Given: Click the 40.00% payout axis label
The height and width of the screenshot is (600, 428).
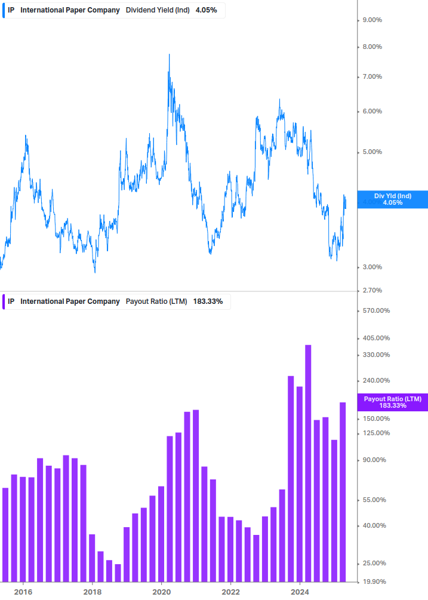Looking at the screenshot, I should click(374, 526).
